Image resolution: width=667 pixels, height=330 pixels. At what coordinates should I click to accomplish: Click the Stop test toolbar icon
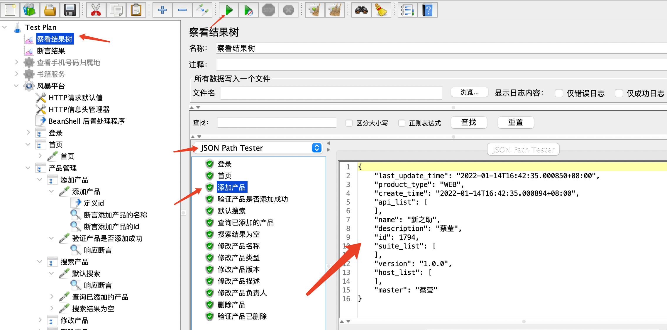point(268,10)
